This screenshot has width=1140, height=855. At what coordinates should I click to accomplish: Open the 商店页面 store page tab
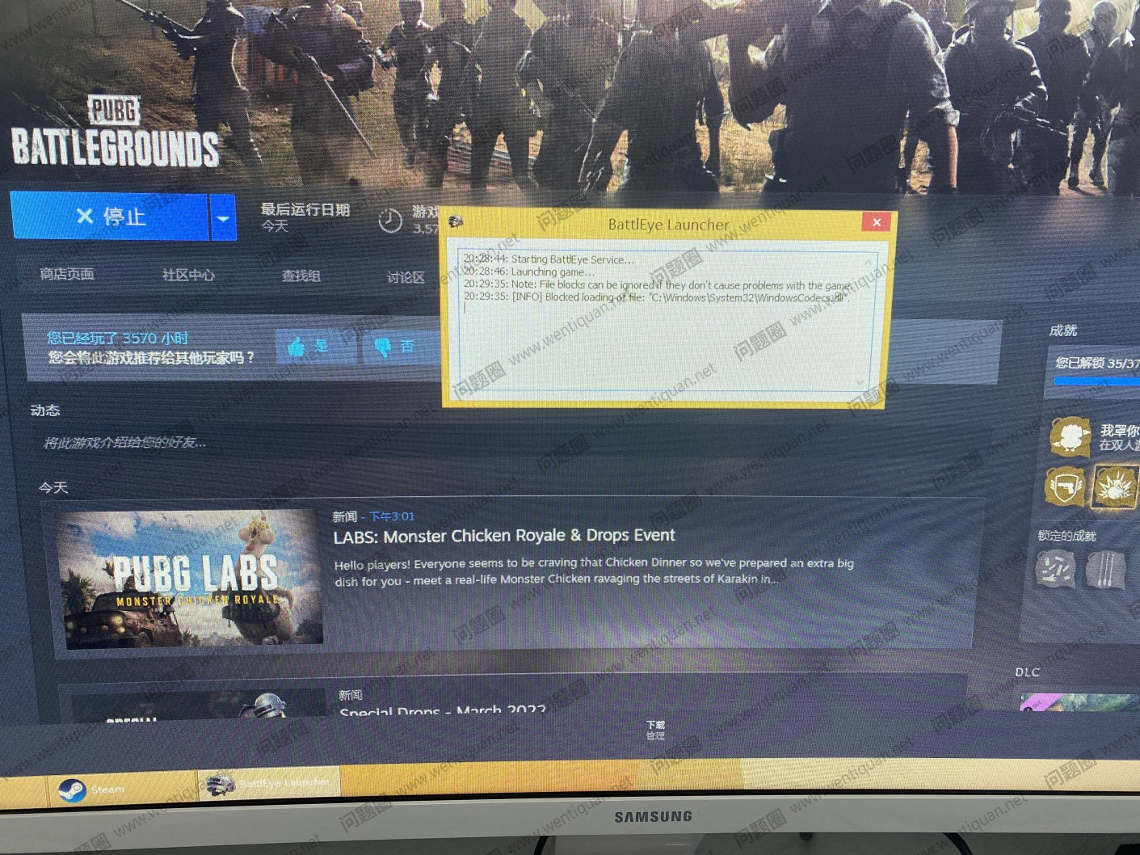click(x=67, y=275)
